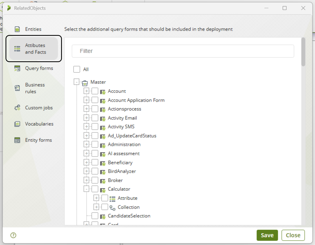Screen dimensions: 315x245
Task: Click the Close button in footer
Action: 293,235
